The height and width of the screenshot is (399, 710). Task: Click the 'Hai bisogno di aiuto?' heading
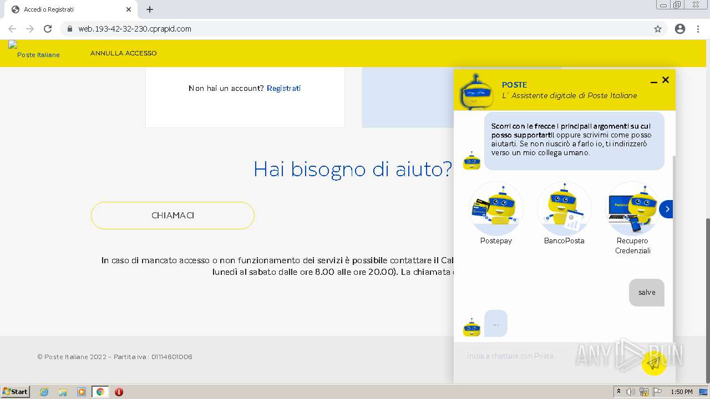click(x=353, y=169)
